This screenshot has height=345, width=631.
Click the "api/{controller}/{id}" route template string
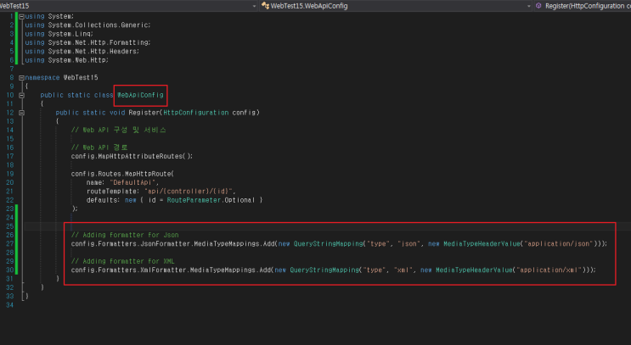tap(188, 192)
